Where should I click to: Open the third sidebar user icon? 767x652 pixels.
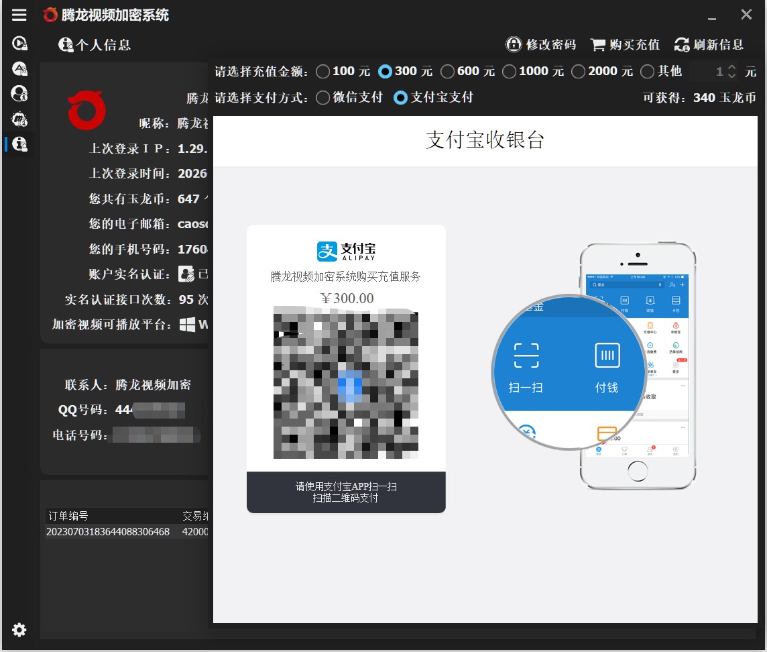point(19,93)
